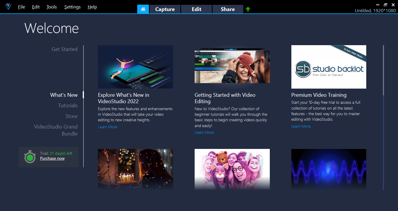Open the File menu
The image size is (398, 211).
(x=22, y=7)
